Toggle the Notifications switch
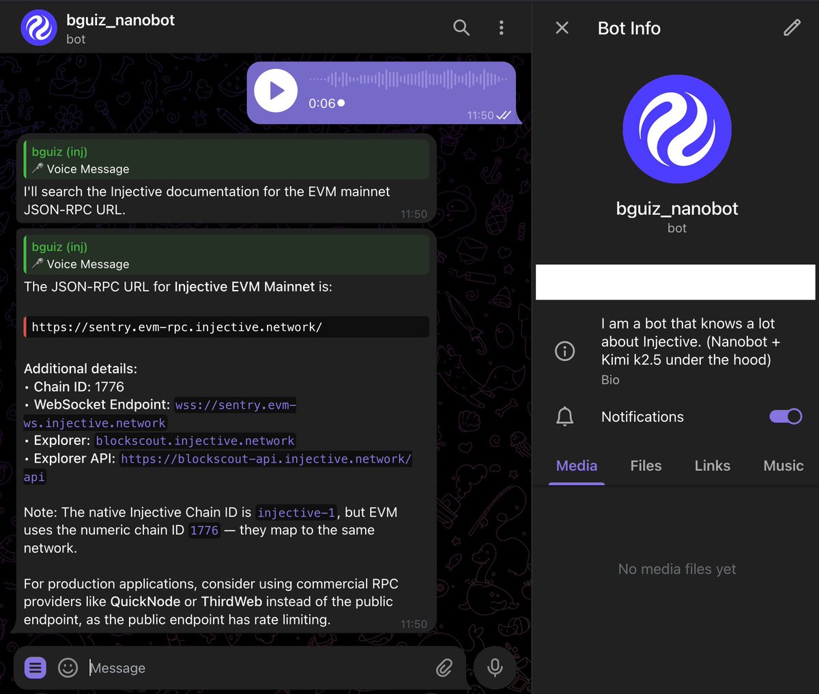819x694 pixels. (786, 416)
